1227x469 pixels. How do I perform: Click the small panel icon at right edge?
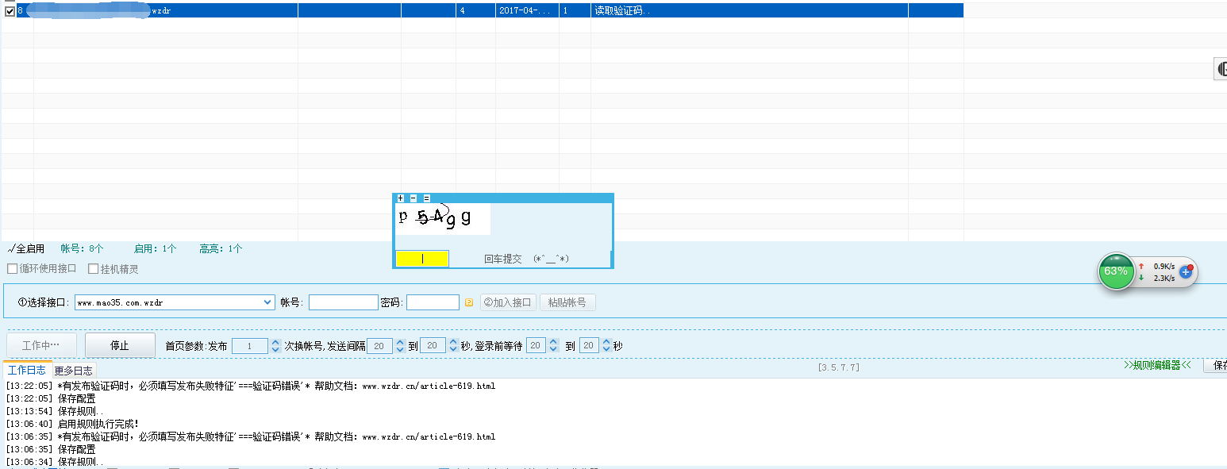(x=1221, y=69)
